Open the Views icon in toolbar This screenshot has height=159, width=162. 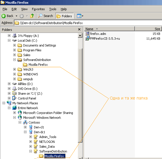click(79, 16)
